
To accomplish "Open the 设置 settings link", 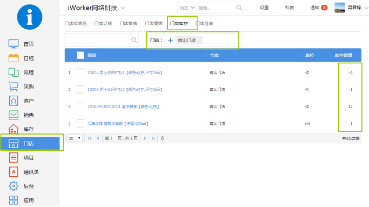I will [x=264, y=8].
